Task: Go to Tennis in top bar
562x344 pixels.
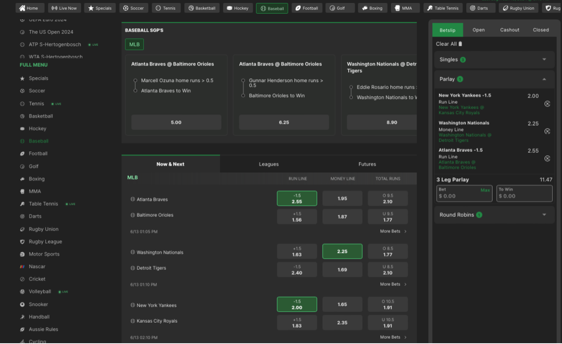Action: point(166,8)
